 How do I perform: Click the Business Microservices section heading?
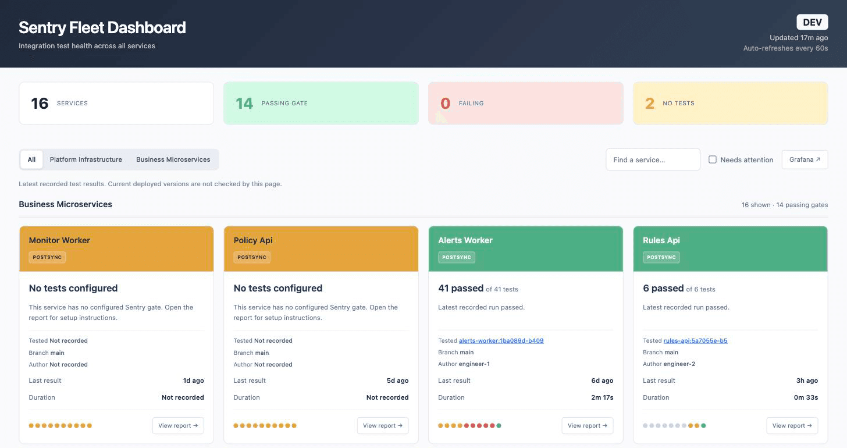click(65, 204)
